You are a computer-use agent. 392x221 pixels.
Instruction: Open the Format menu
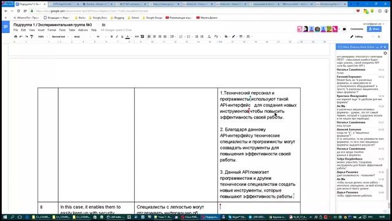click(x=51, y=30)
